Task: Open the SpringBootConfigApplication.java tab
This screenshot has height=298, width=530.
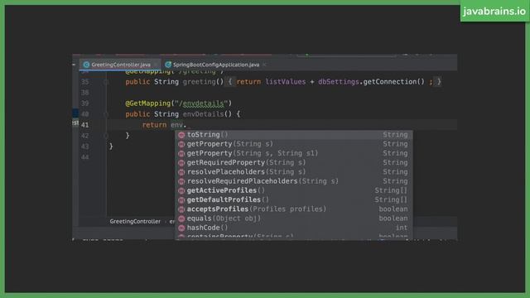Action: point(215,65)
